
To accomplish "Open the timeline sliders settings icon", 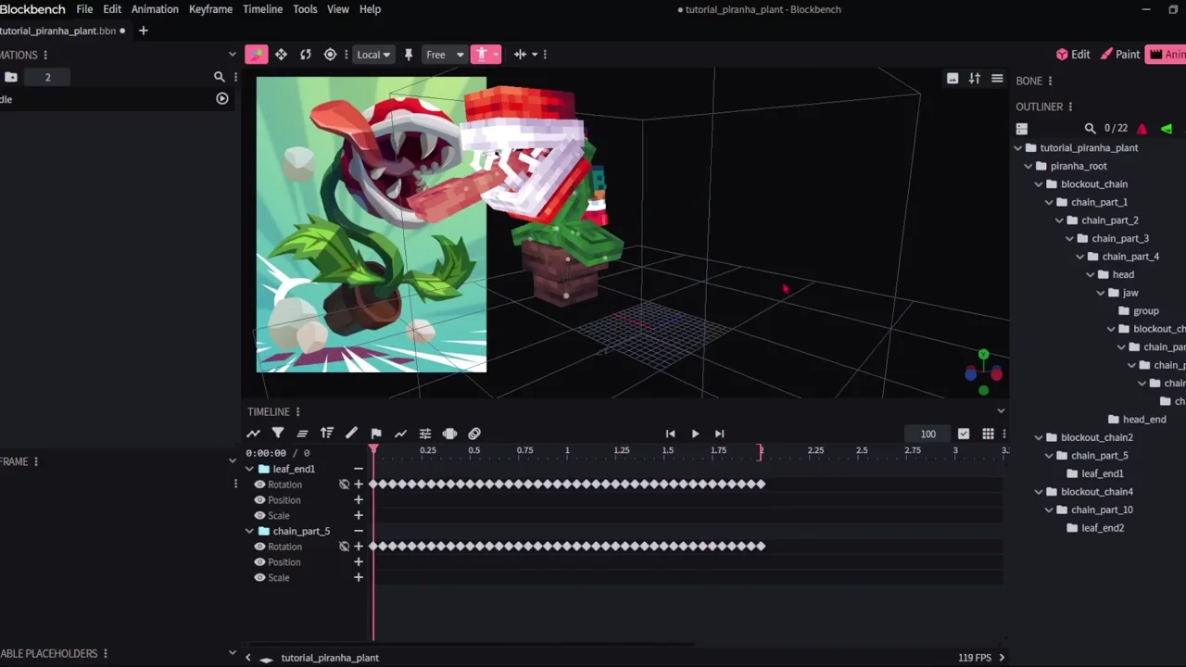I will (x=425, y=434).
